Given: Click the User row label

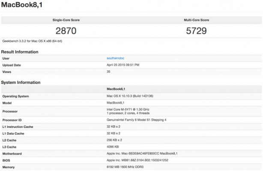Looking at the screenshot, I should (x=6, y=59).
